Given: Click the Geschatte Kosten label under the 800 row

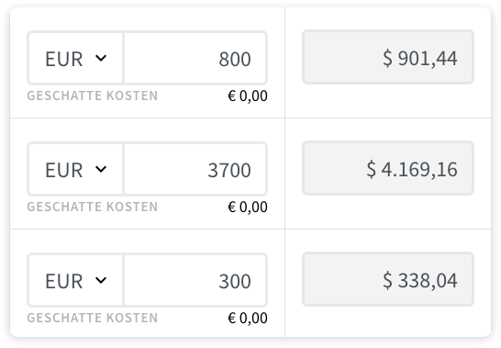Looking at the screenshot, I should click(x=93, y=95).
